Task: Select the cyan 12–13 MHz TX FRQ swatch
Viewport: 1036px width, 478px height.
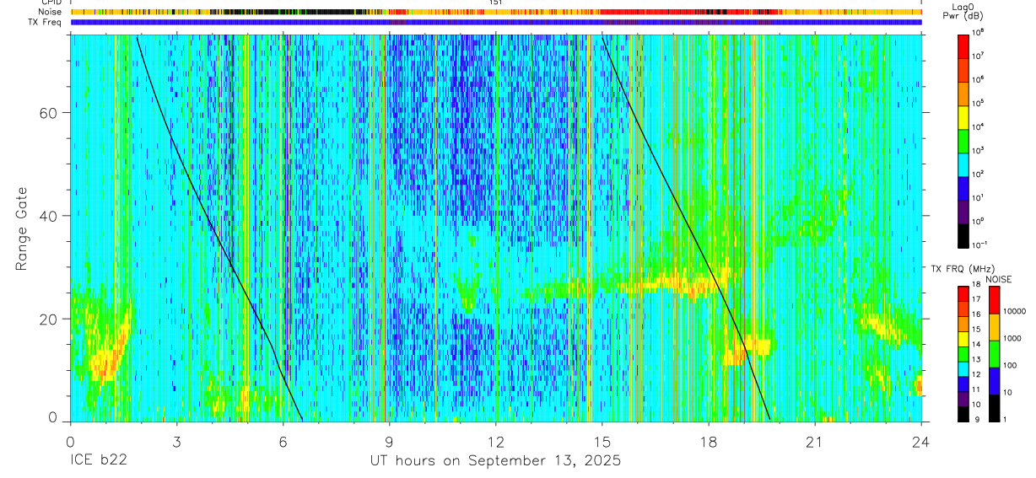Action: tap(963, 369)
